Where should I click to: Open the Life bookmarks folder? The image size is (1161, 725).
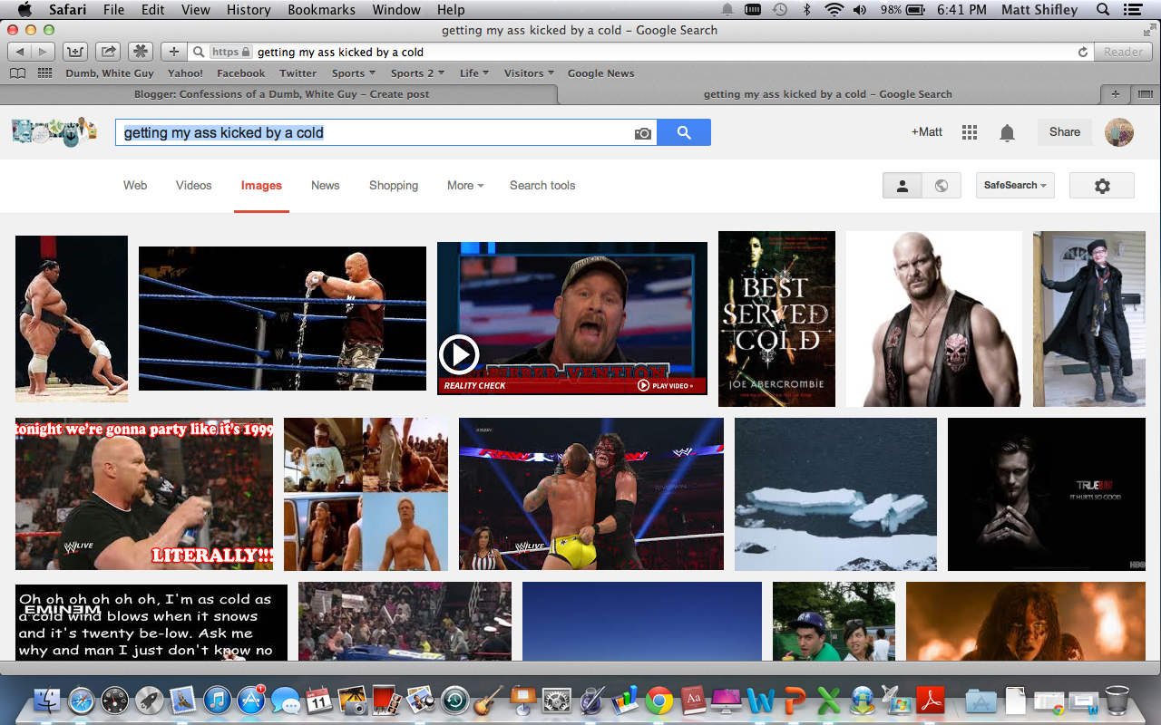pos(474,73)
